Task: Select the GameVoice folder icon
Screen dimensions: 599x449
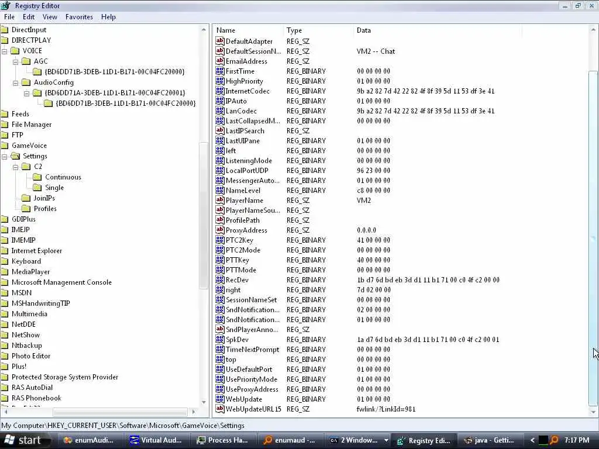Action: [x=5, y=146]
